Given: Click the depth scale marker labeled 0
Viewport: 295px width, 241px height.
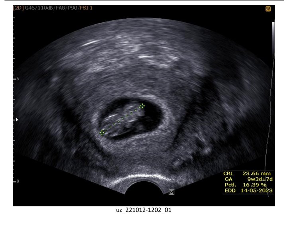Looking at the screenshot, I should tap(17, 181).
